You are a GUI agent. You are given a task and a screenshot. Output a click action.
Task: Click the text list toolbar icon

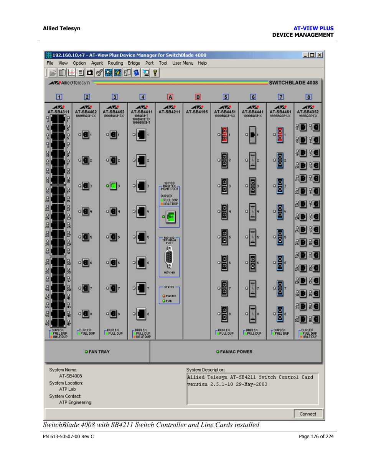[81, 73]
